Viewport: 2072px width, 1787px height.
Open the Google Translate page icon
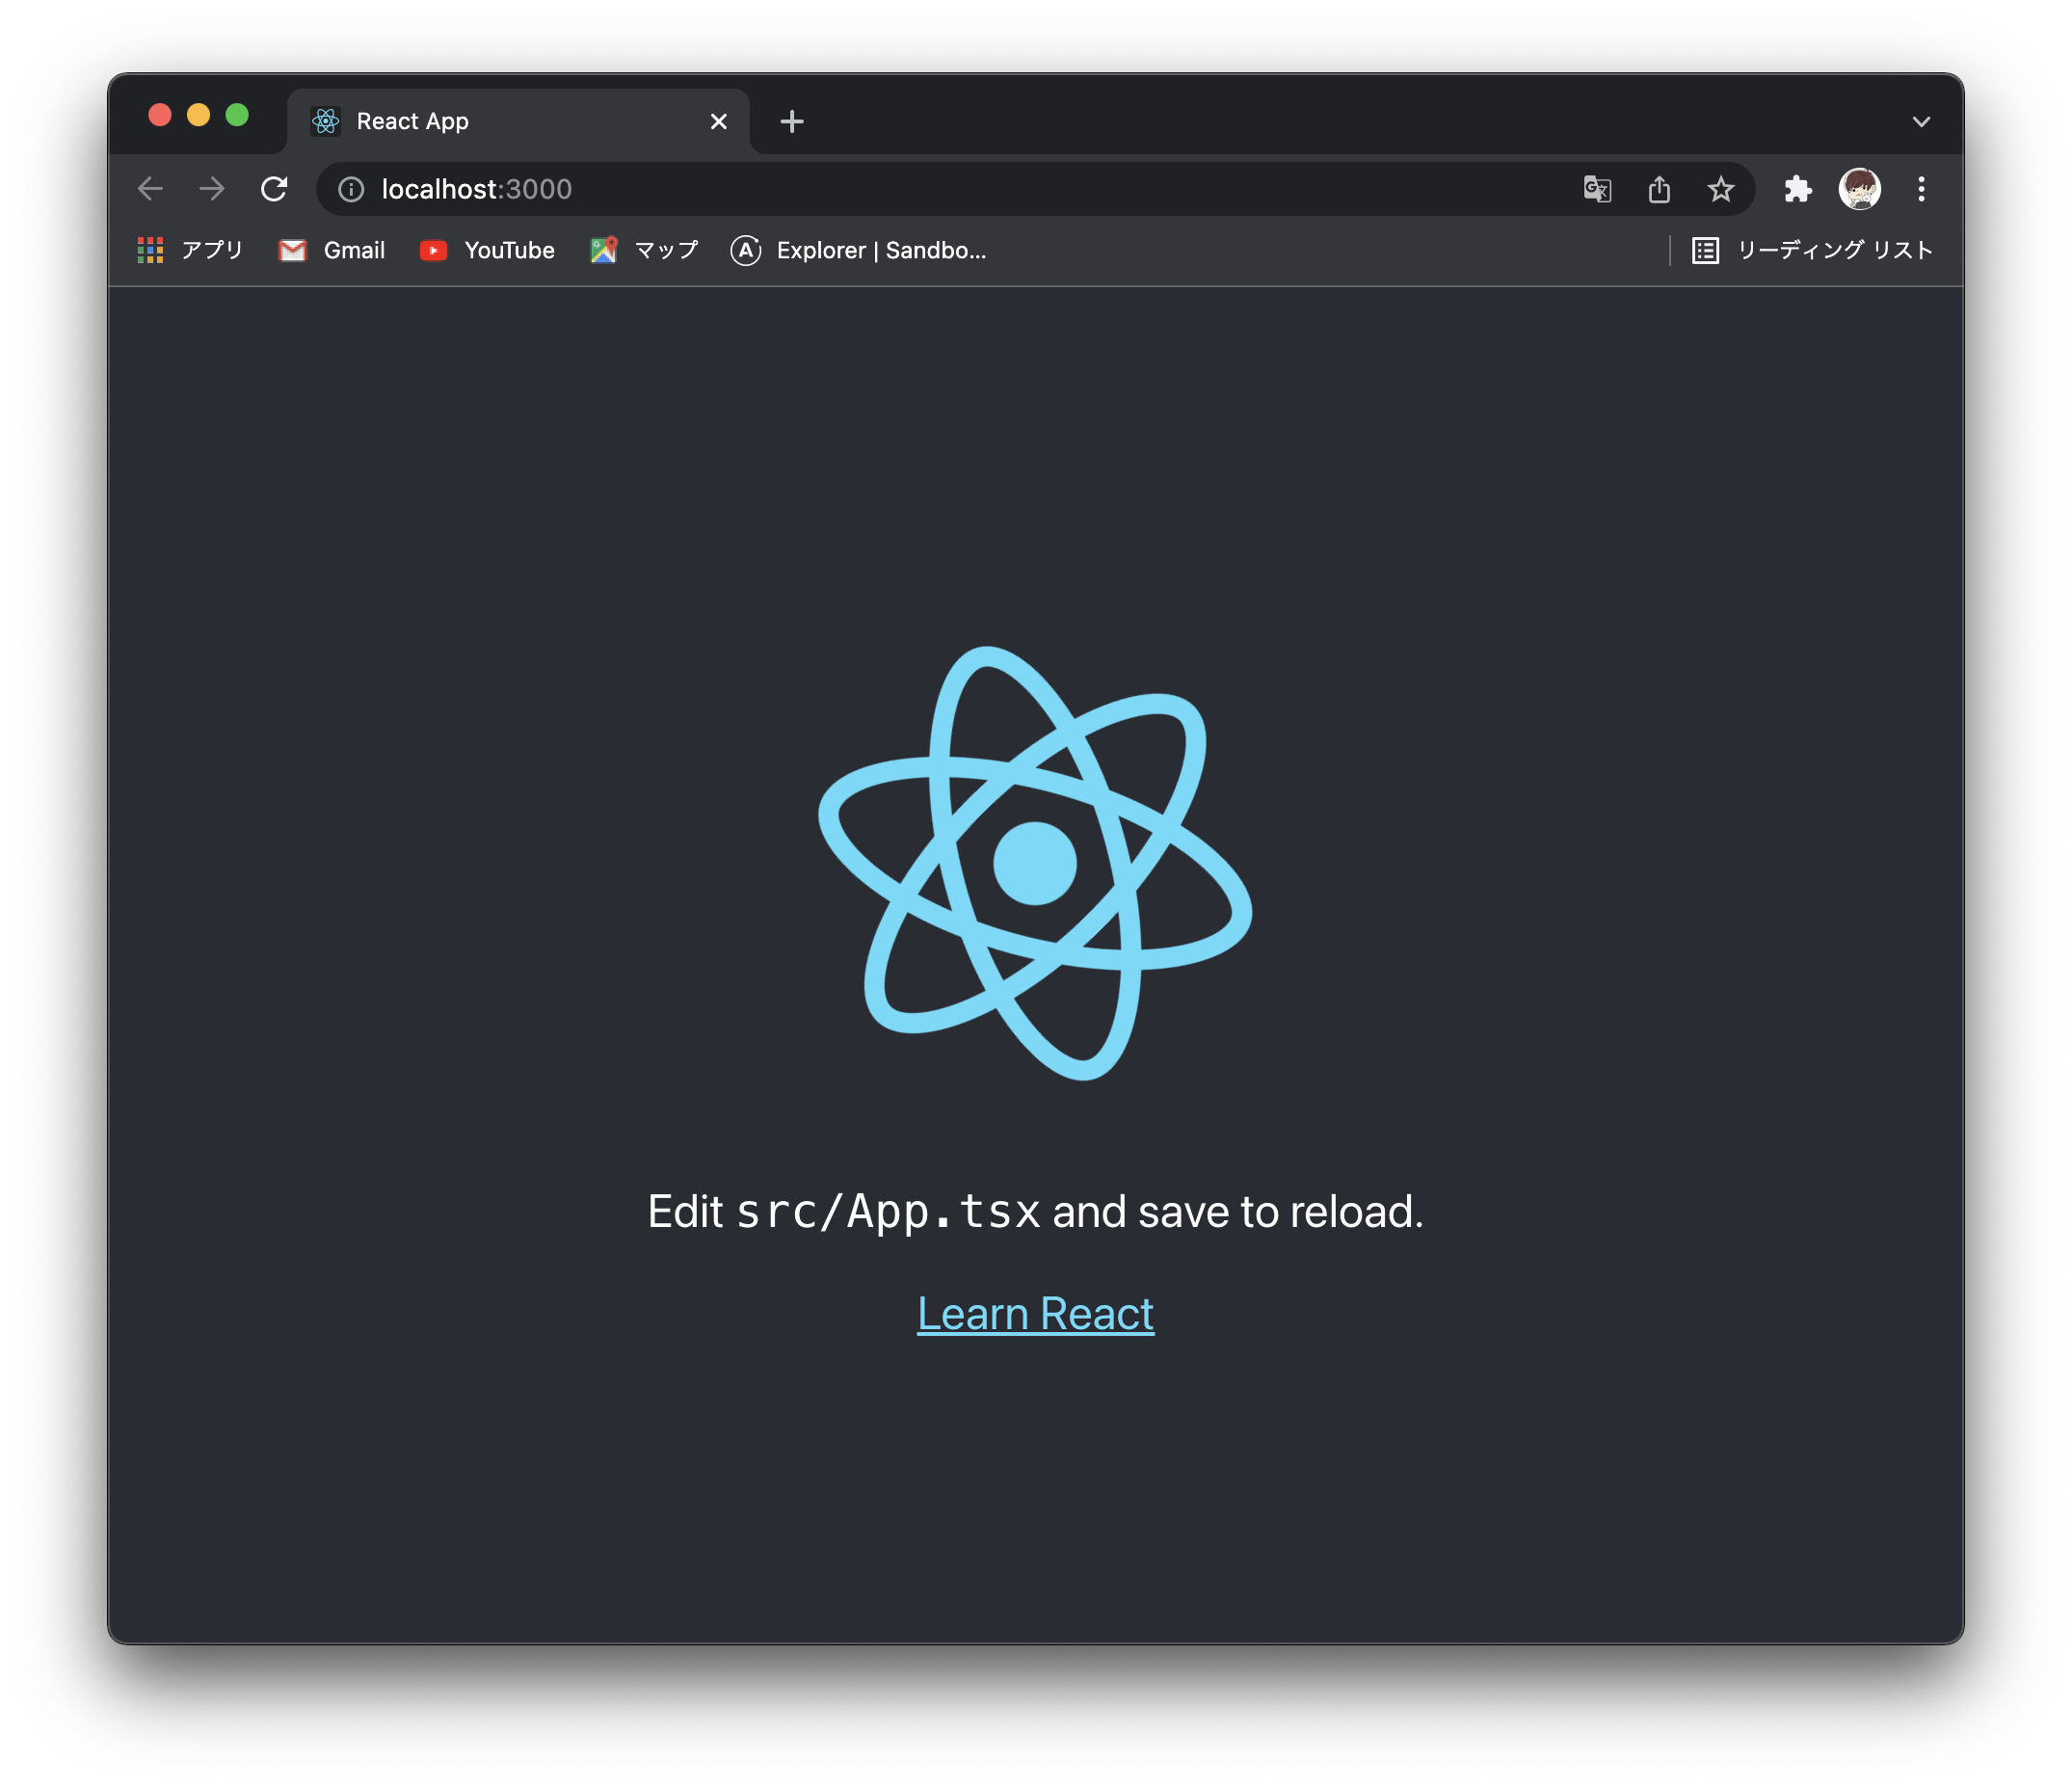pyautogui.click(x=1597, y=189)
